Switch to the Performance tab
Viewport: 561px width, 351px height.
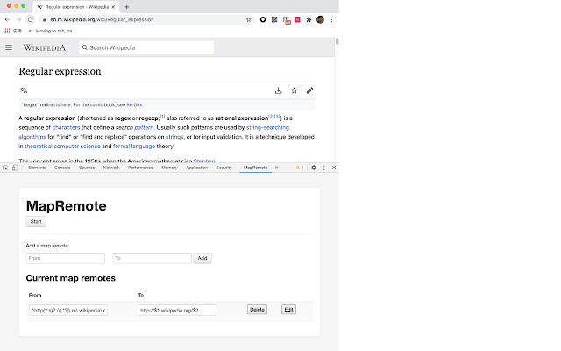140,168
